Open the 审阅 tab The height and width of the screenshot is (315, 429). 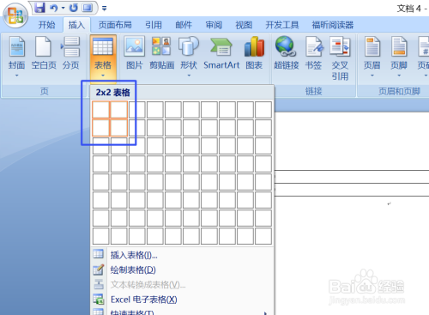click(214, 25)
